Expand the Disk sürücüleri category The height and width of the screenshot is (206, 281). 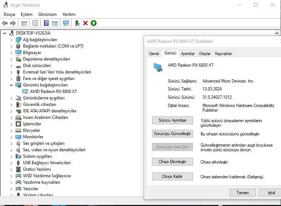coord(11,66)
